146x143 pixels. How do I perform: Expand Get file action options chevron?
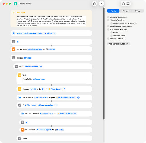[x=78, y=98]
